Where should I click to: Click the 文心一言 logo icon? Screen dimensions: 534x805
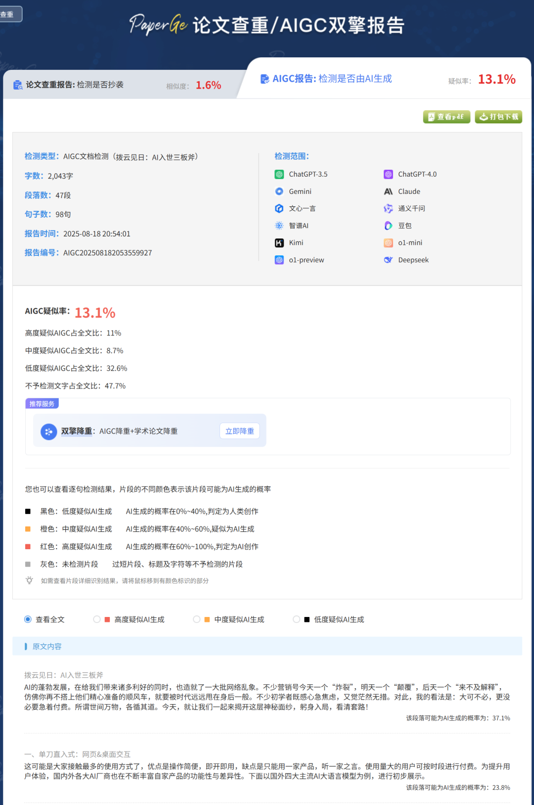tap(279, 208)
